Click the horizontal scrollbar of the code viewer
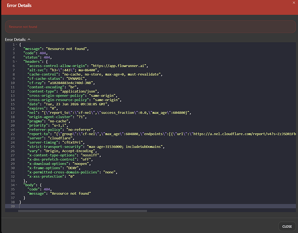Viewport: 298px width, 233px height. pos(83,211)
